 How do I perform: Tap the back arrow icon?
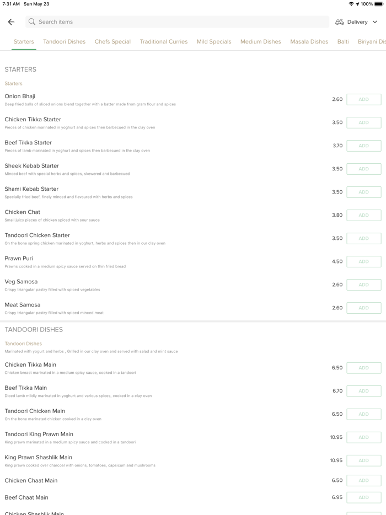(x=11, y=22)
